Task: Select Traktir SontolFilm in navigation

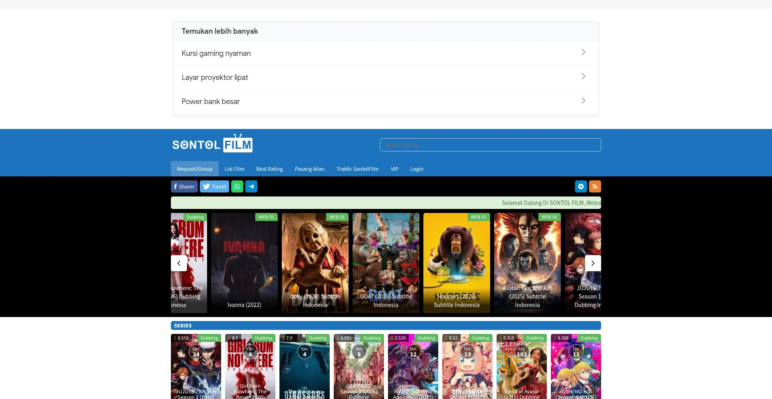Action: click(358, 169)
